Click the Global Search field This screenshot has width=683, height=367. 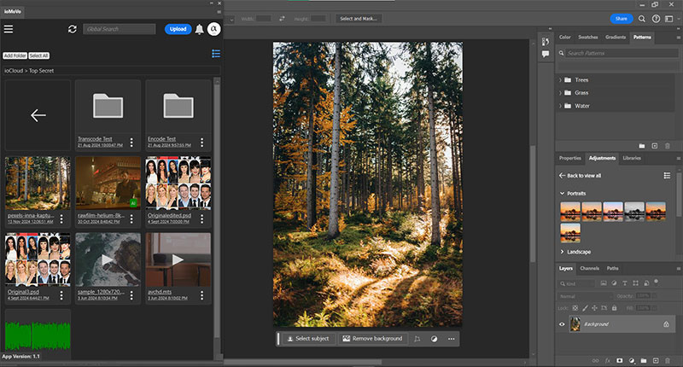click(120, 29)
